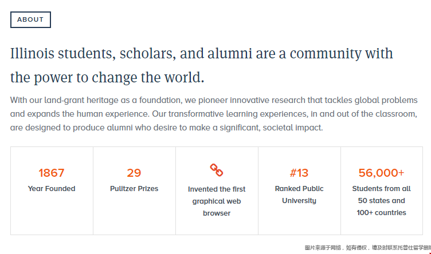Click the 'societal impact' paragraph line

(166, 128)
